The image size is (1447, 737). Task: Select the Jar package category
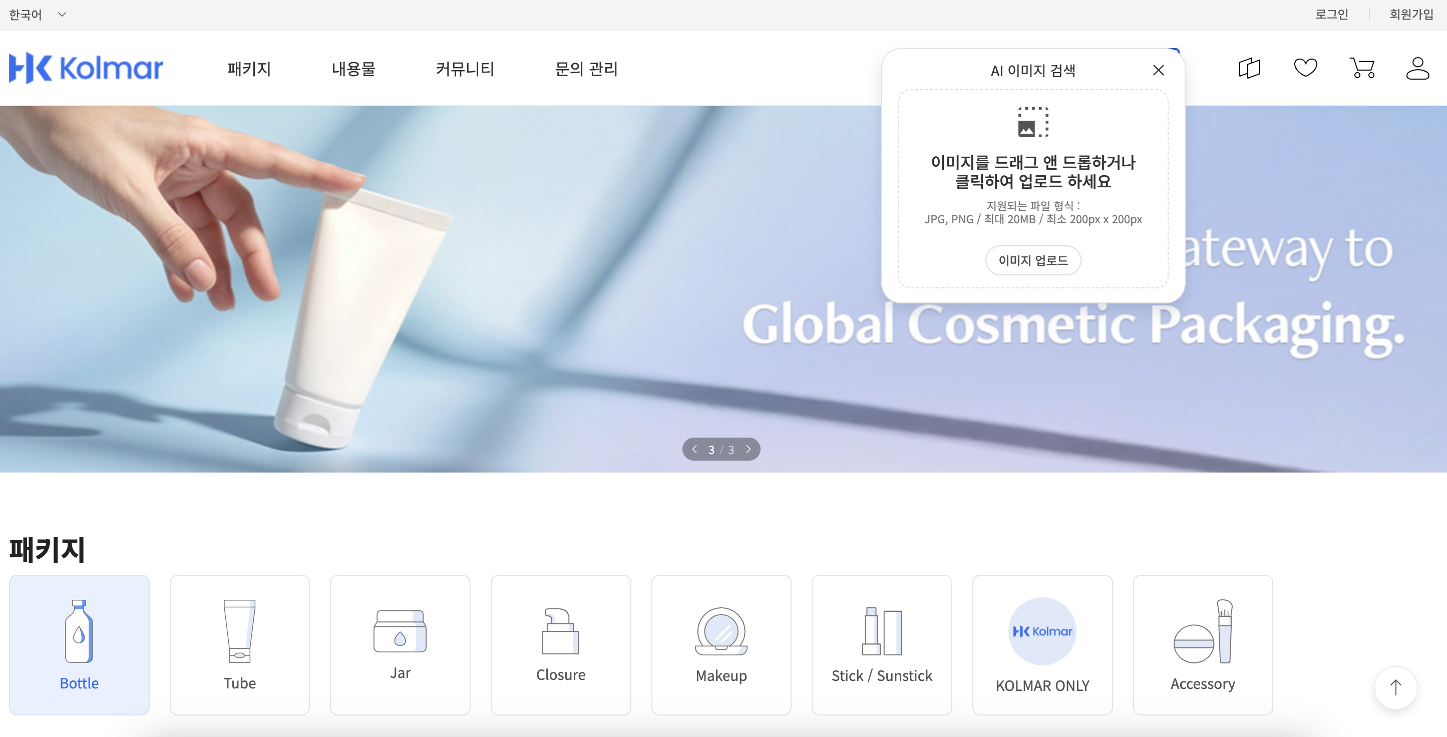click(x=400, y=644)
